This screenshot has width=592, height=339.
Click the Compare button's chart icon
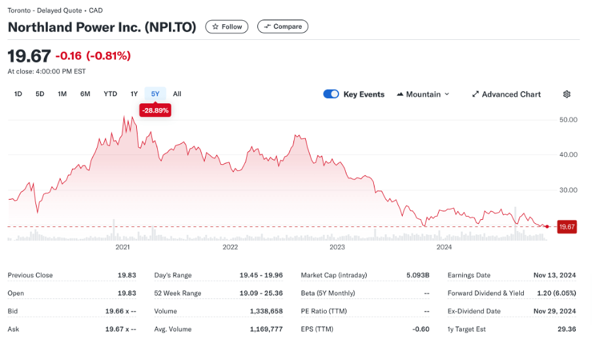(x=267, y=27)
